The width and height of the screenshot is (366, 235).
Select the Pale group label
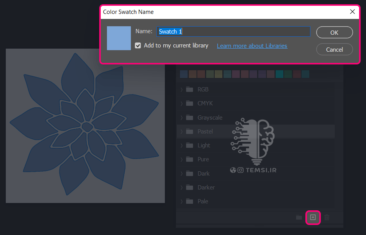(203, 201)
